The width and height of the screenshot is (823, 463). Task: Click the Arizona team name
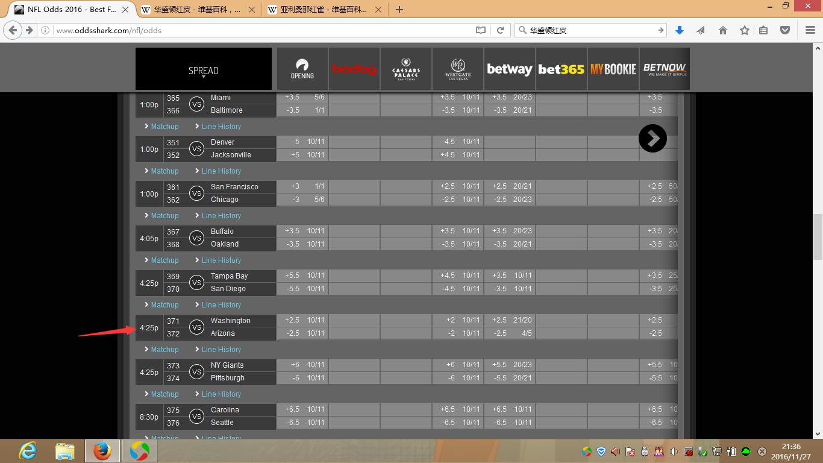pos(223,333)
